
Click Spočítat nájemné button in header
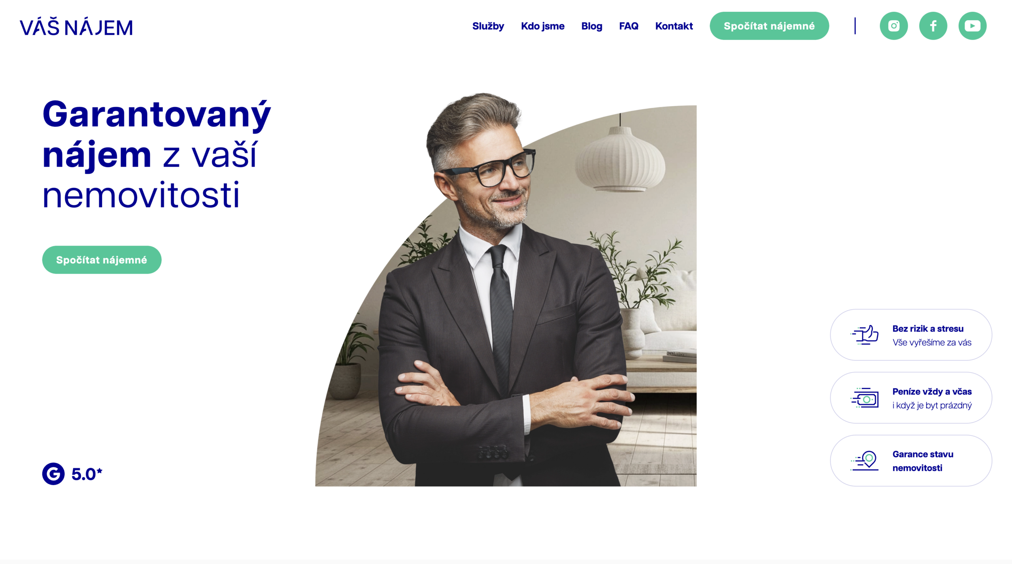769,26
